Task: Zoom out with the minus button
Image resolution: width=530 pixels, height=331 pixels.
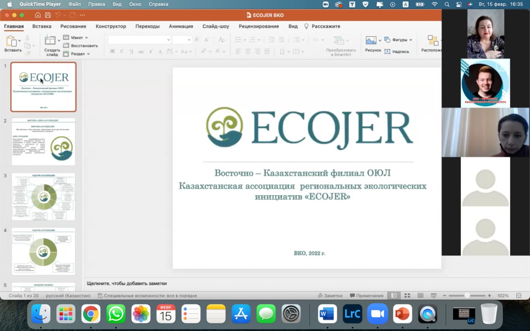Action: point(444,296)
